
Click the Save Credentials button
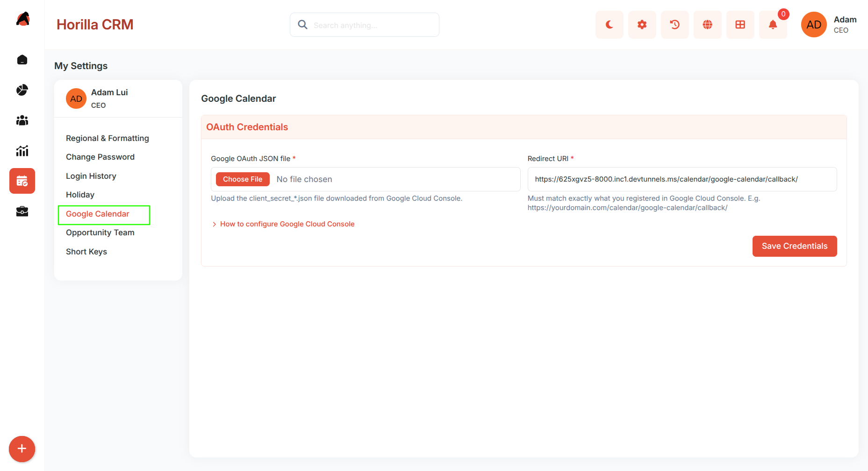coord(795,246)
